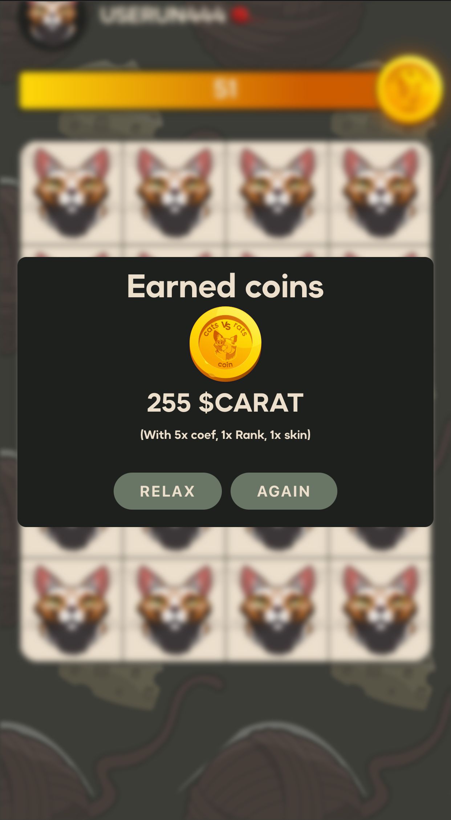
Task: Click the glowing gold coin beside progress bar
Action: [x=409, y=89]
